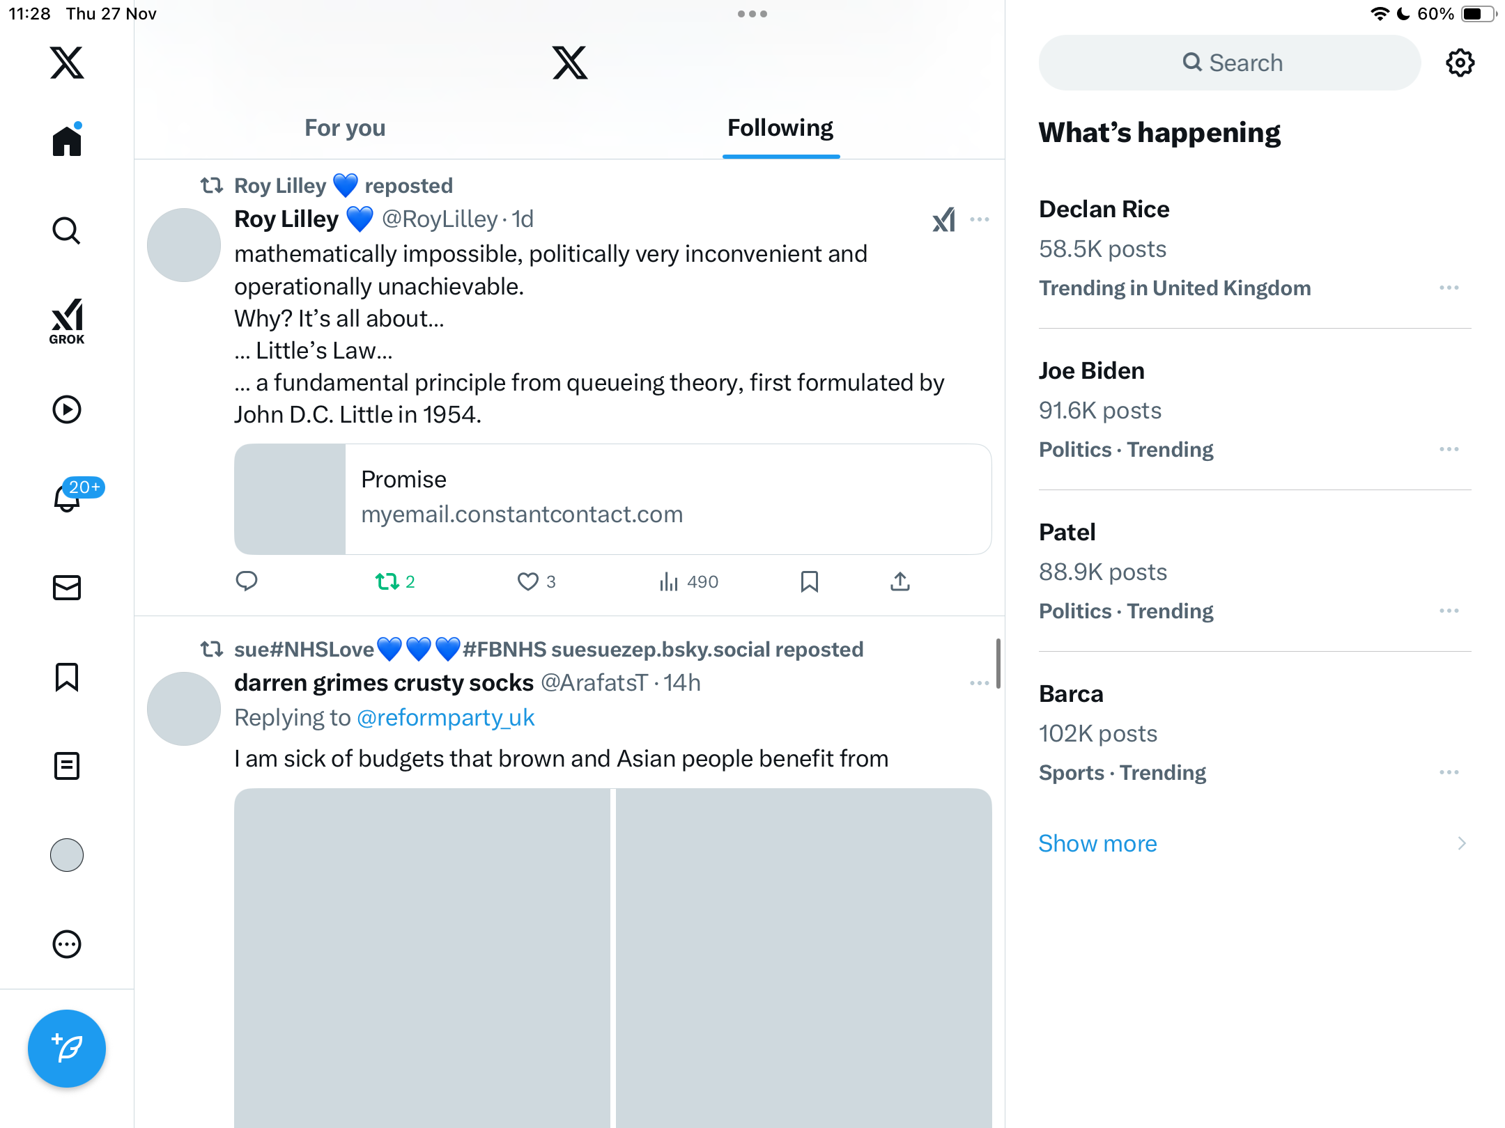Toggle repost on Roy Lilley's post

pos(387,581)
